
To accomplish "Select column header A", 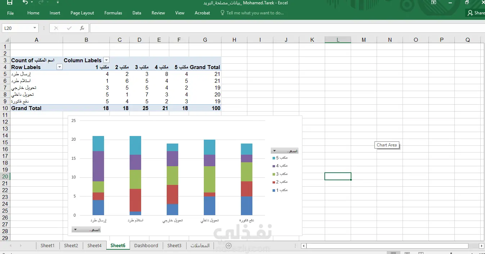I will pos(36,40).
